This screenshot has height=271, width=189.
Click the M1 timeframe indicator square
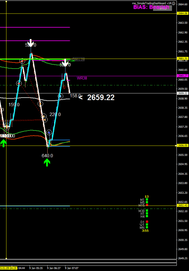pos(147,199)
